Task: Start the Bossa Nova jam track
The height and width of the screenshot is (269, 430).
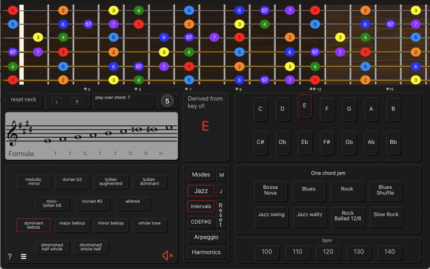Action: 270,190
